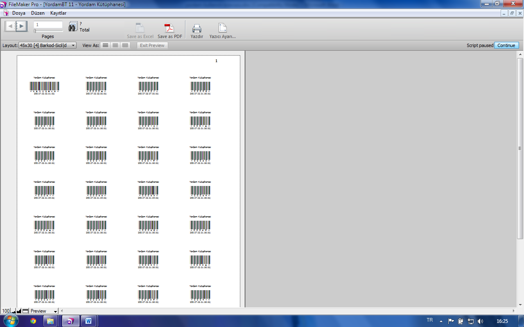The width and height of the screenshot is (524, 327).
Task: Click the power plug tray icon
Action: (461, 321)
